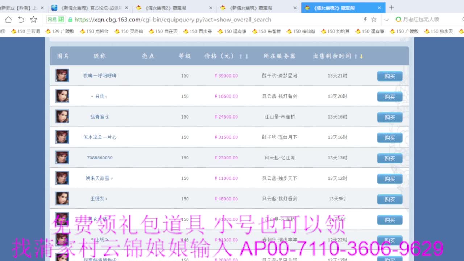The height and width of the screenshot is (261, 464).
Task: Click the 购买 button for 王德发。
Action: (x=390, y=199)
